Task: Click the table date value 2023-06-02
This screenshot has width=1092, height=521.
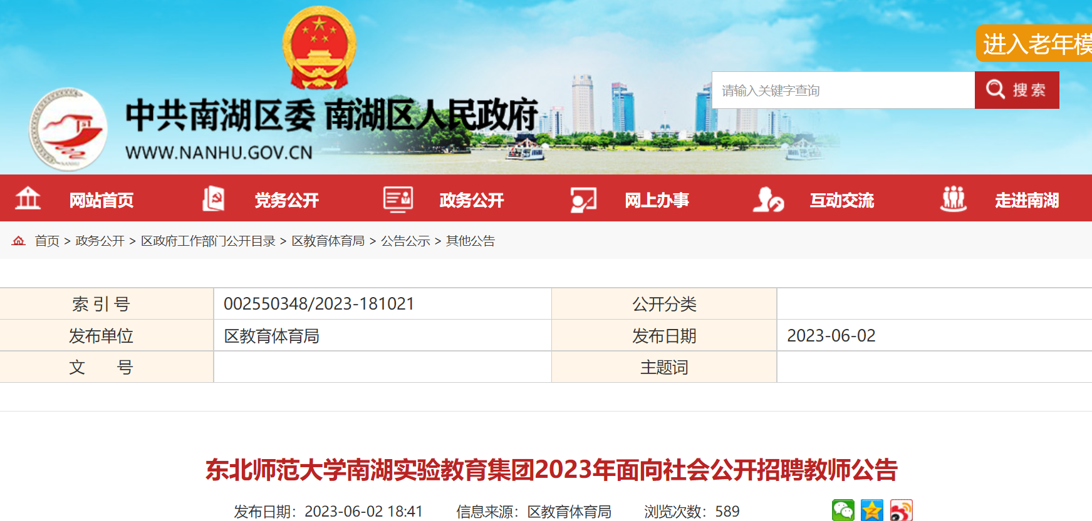Action: point(831,336)
